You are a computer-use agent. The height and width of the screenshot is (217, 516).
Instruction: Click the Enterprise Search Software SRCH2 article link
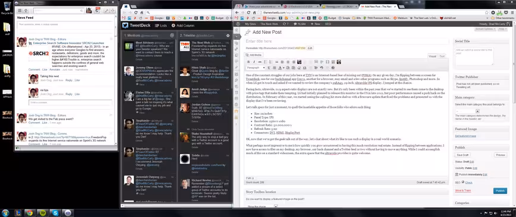[x=68, y=43]
